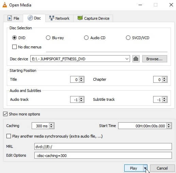
Task: Cancel the Open Media dialog
Action: tap(162, 168)
